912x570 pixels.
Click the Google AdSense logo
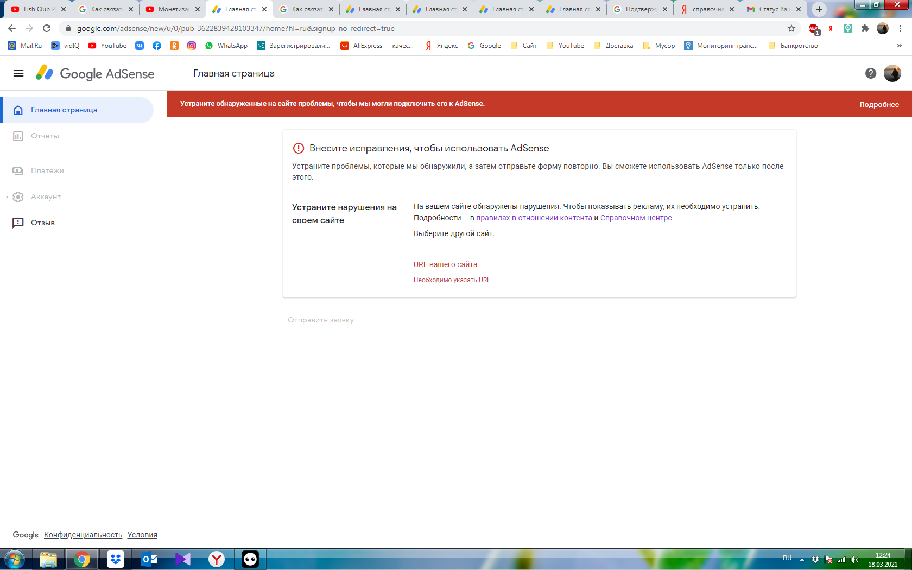[95, 73]
